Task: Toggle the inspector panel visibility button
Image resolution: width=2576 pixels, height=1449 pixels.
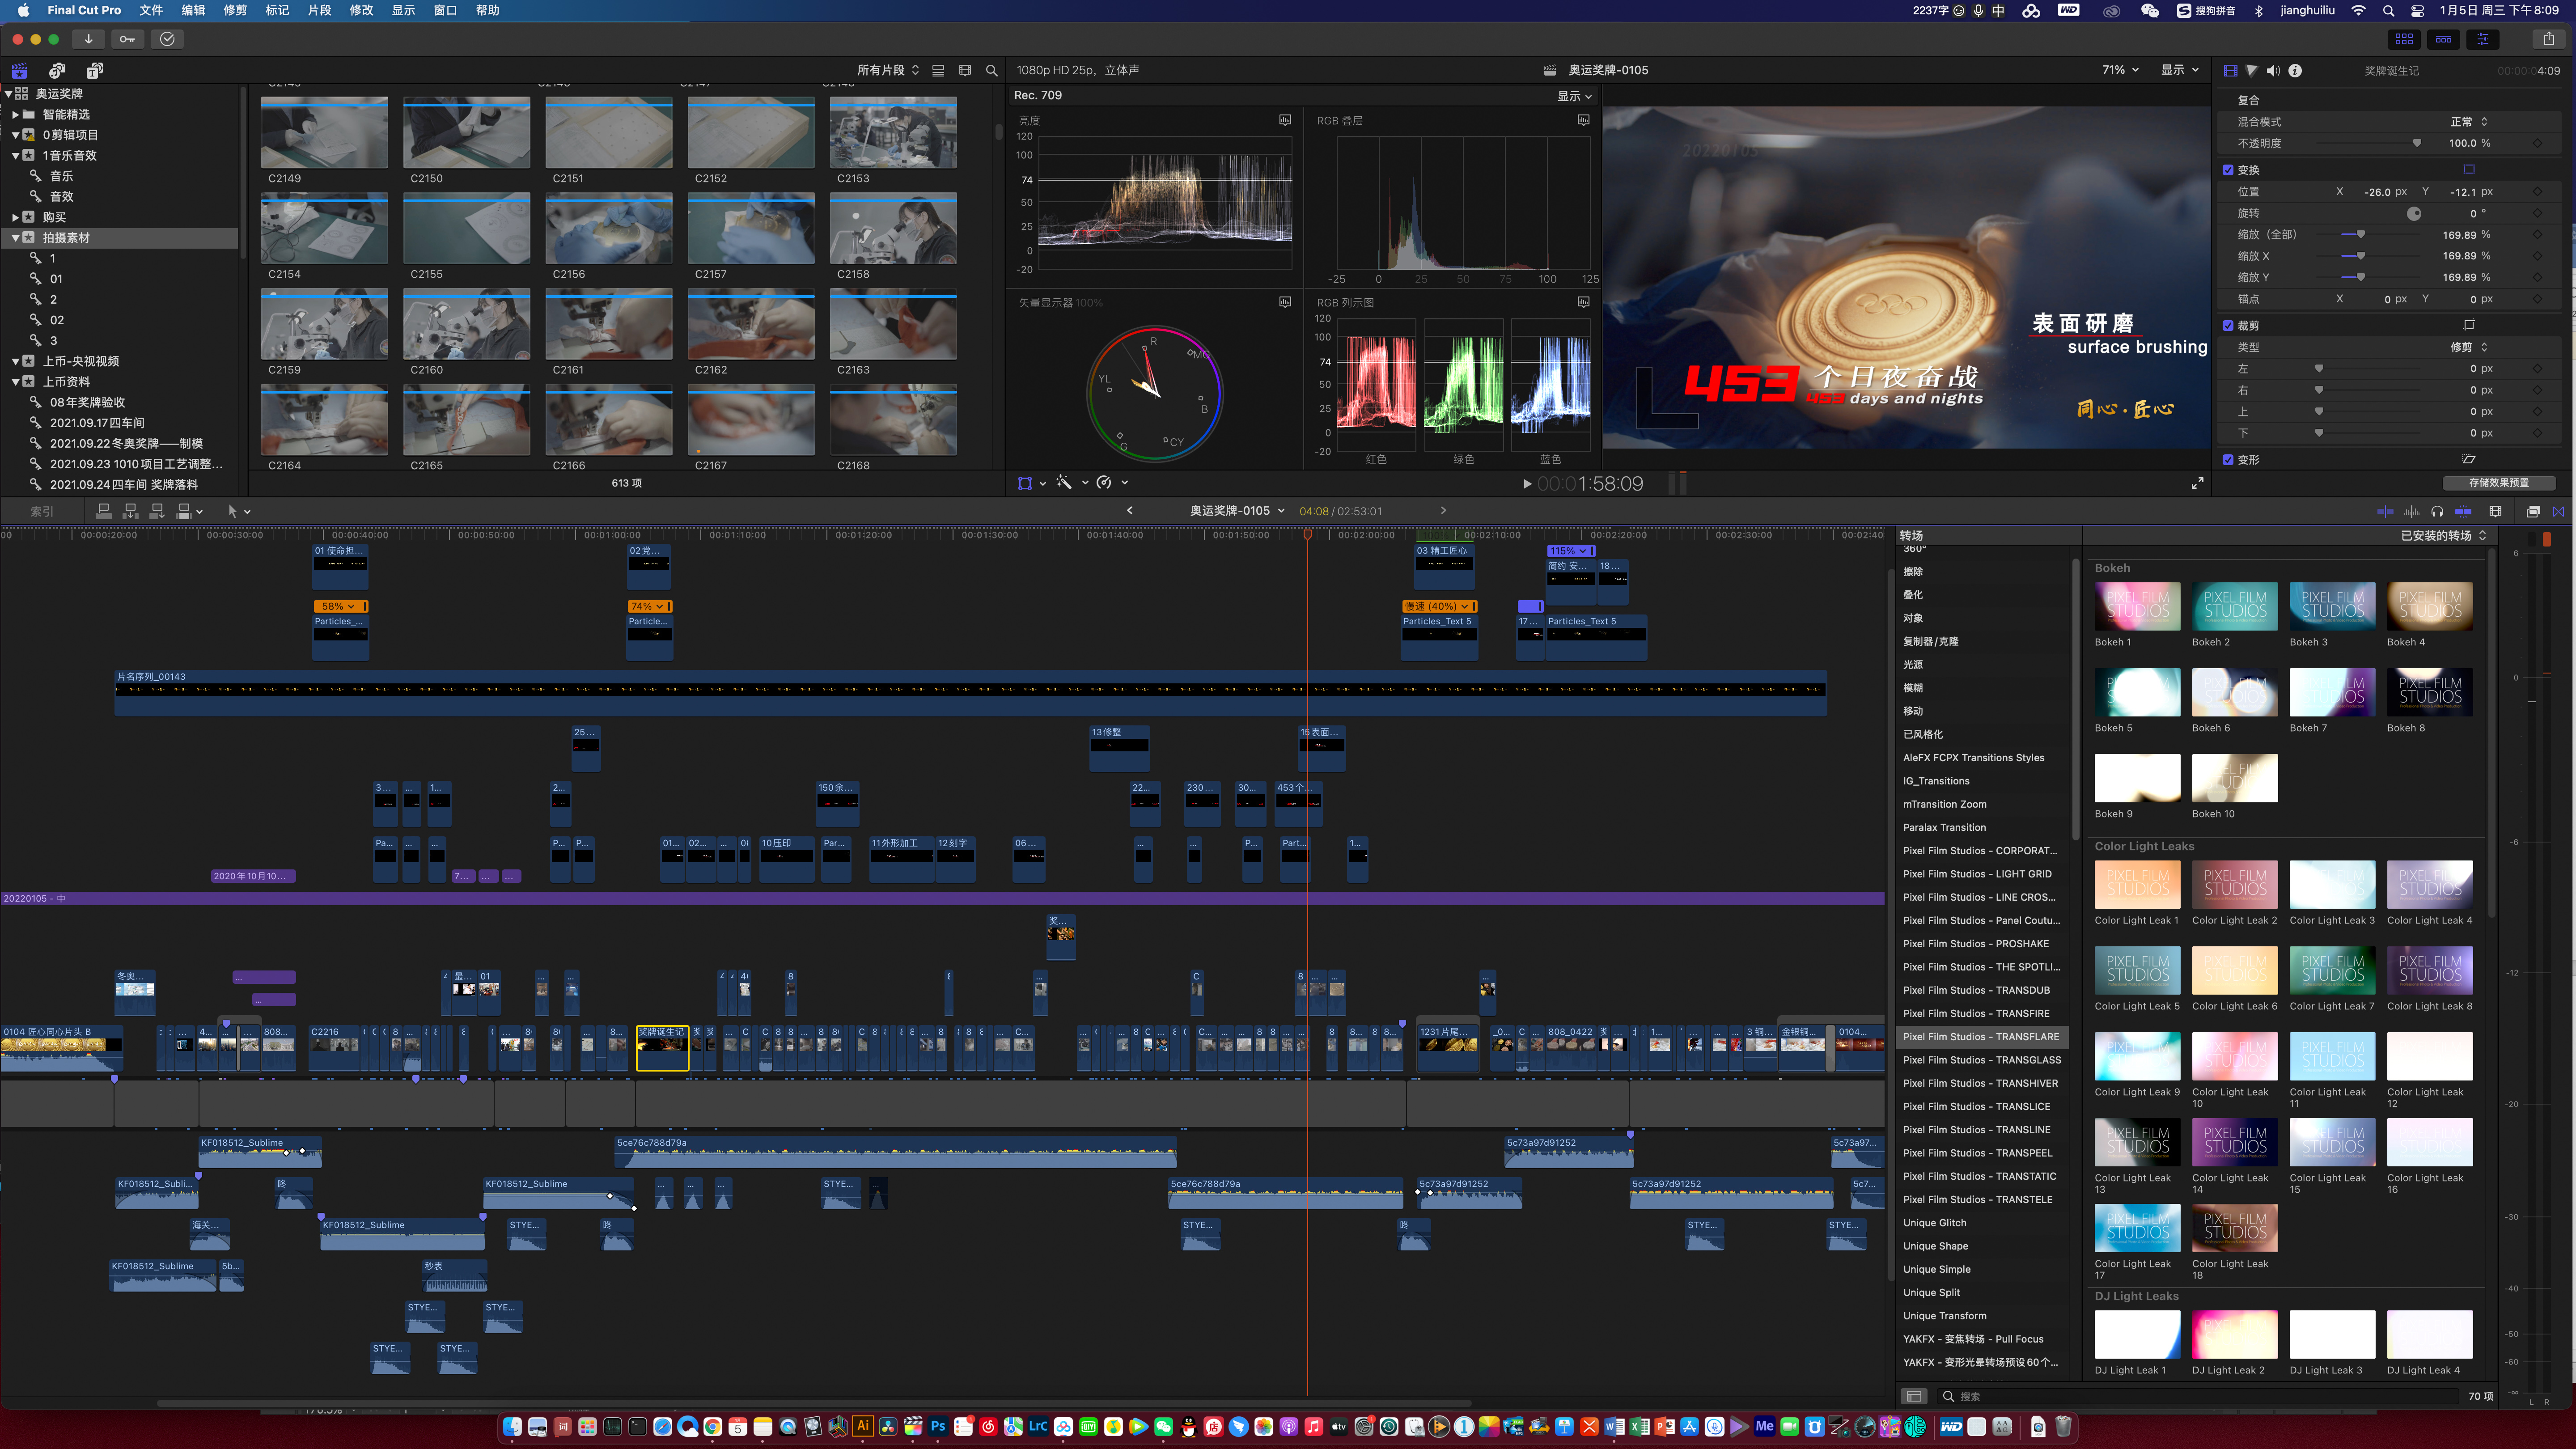Action: pos(2482,39)
